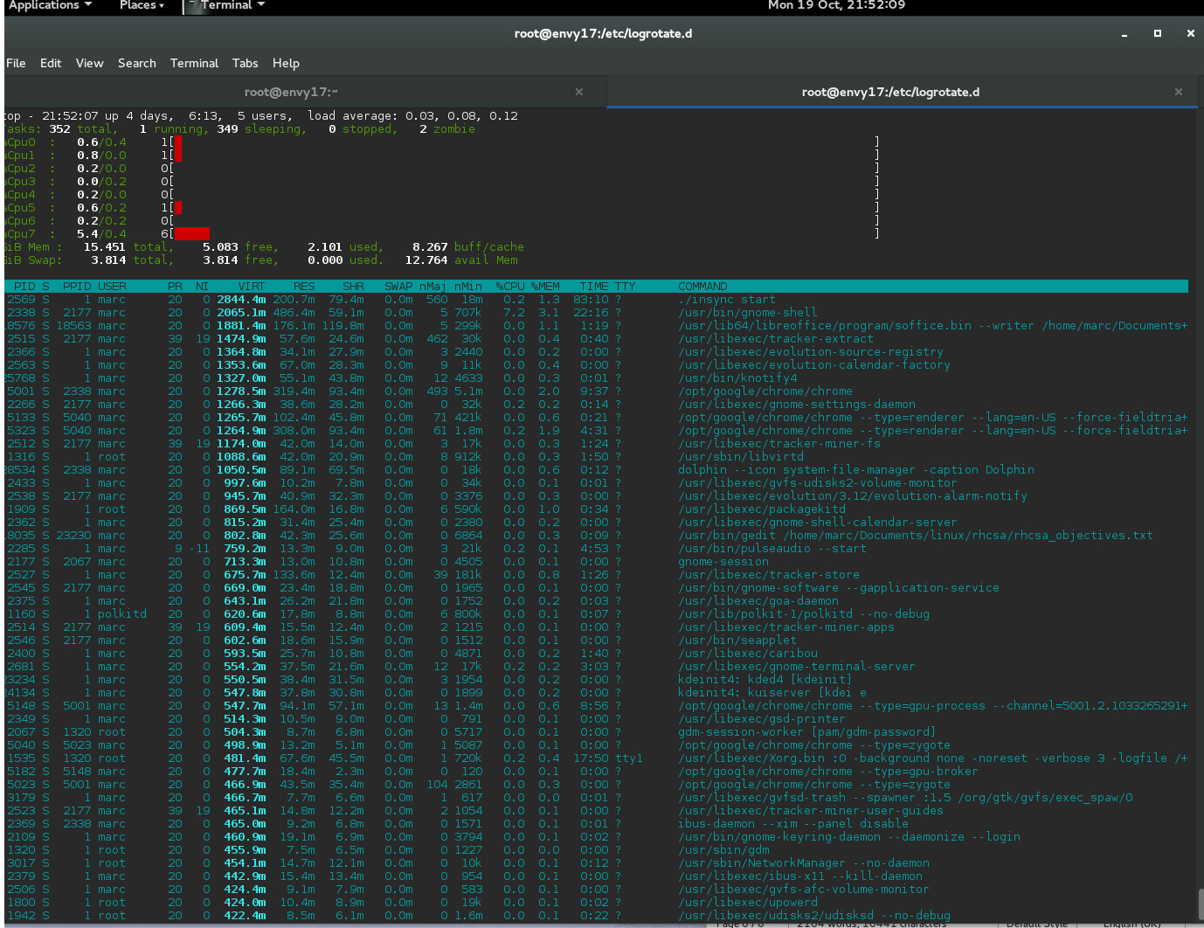1204x928 pixels.
Task: Close the root@envy17:~ tab
Action: 579,92
